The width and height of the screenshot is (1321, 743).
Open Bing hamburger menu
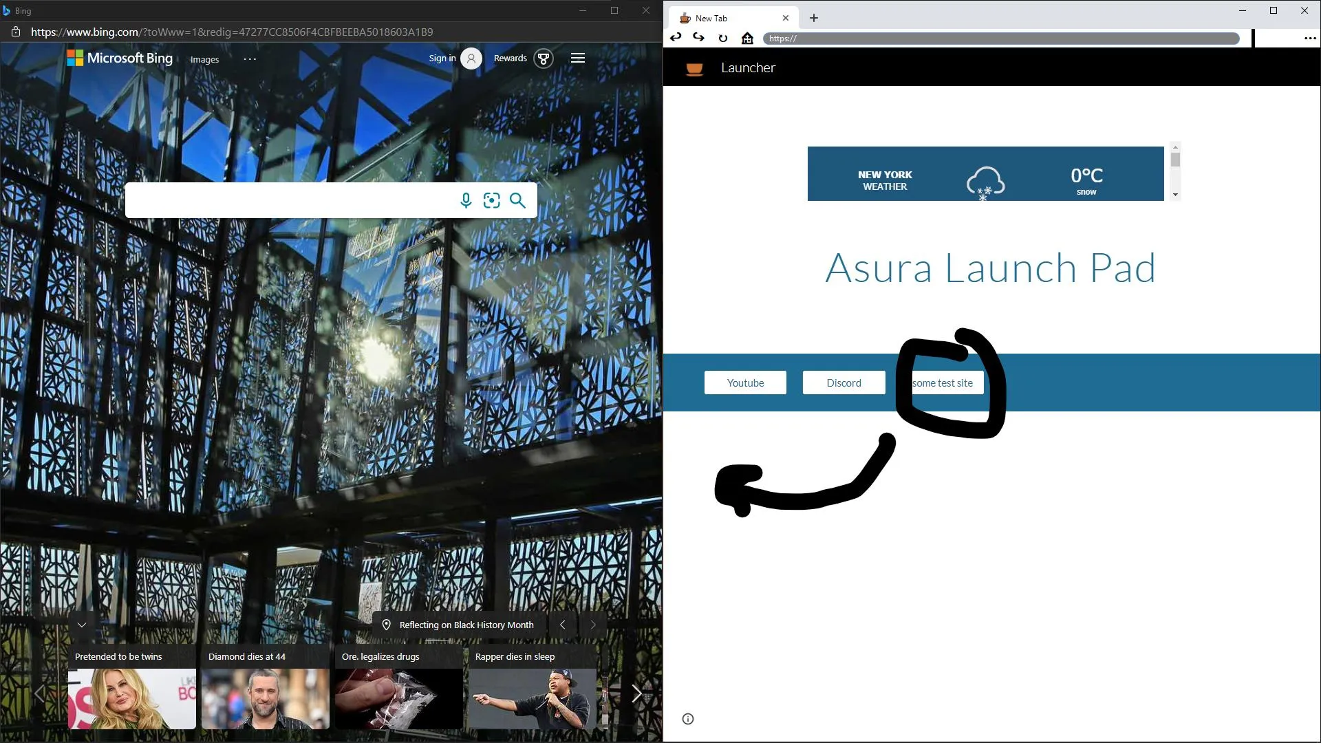click(578, 58)
